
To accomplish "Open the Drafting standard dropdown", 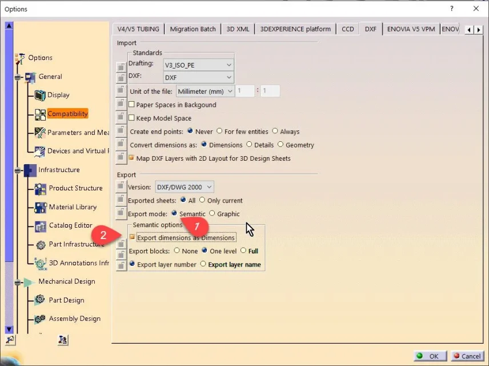I will 229,65.
